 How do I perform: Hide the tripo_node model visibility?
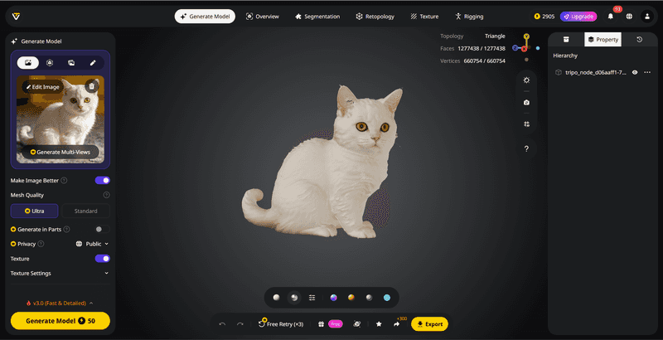[x=635, y=73]
